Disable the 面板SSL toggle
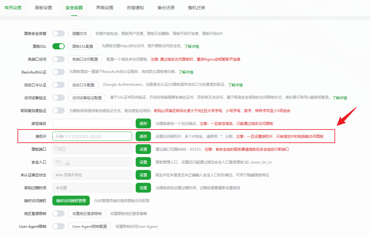 [x=59, y=46]
